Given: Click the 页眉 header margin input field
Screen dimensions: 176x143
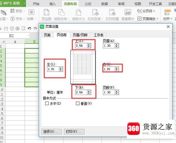Looking at the screenshot, I should 109,46.
